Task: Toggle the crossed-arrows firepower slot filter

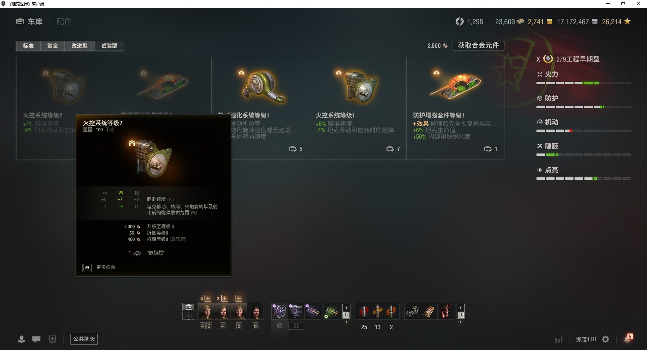Action: pyautogui.click(x=296, y=326)
